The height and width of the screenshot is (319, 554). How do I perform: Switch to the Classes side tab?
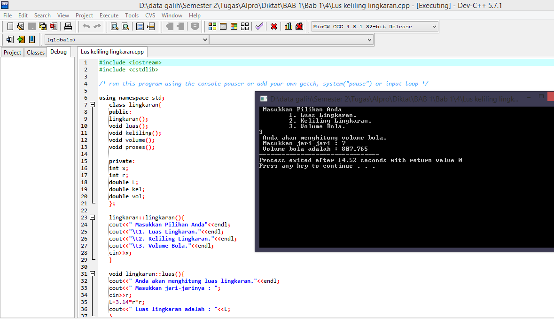(x=36, y=52)
